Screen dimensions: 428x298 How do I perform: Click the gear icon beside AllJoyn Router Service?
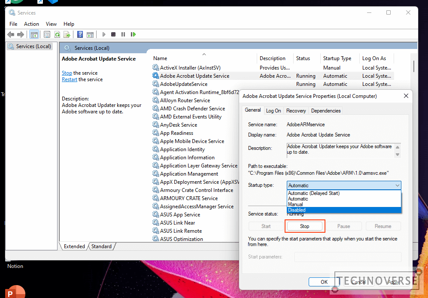point(155,100)
